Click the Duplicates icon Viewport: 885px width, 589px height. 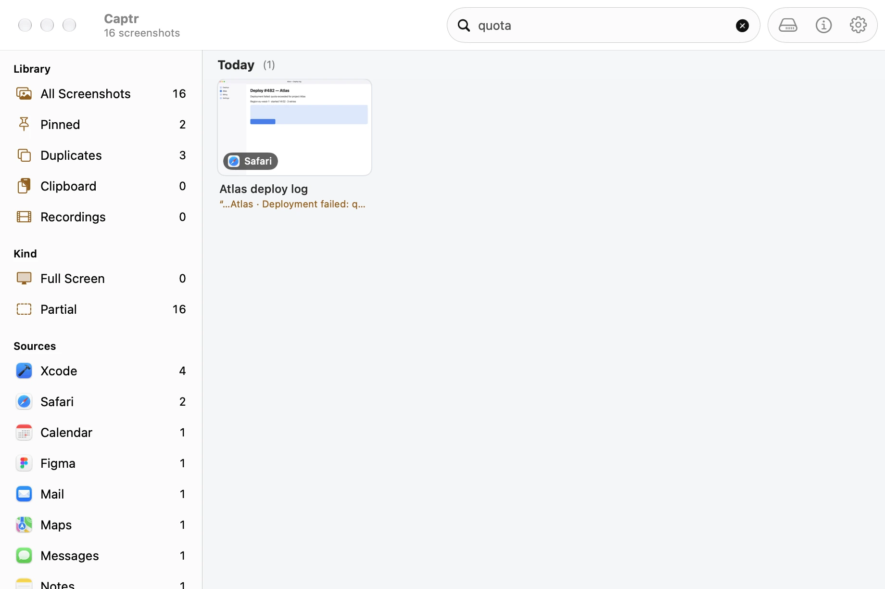(24, 155)
